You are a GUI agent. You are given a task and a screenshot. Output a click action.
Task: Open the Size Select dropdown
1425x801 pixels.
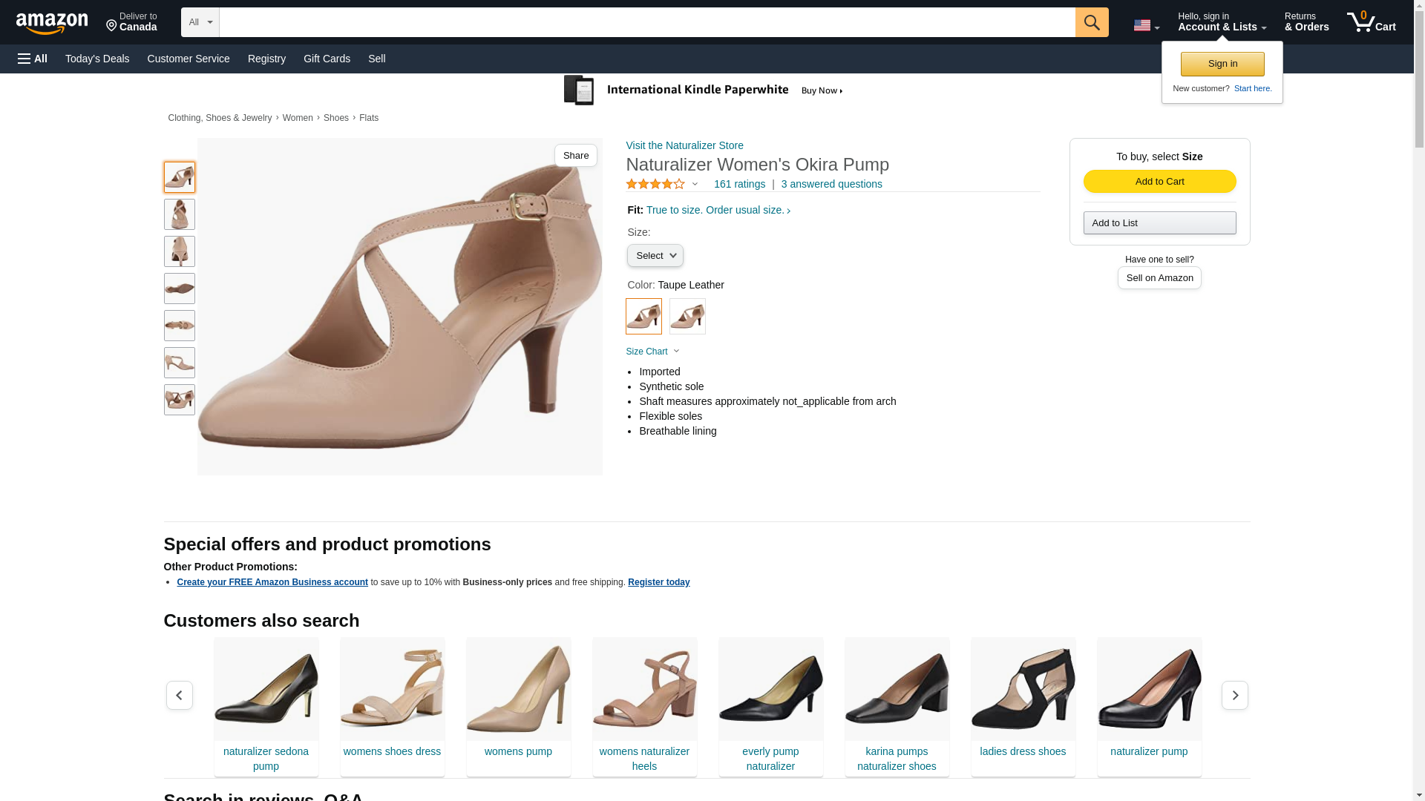(x=655, y=256)
